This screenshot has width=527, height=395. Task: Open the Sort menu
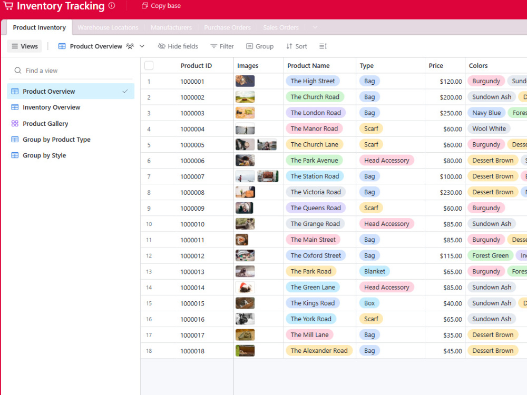(x=296, y=46)
